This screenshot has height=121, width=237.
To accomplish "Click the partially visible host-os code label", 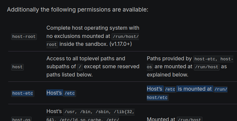I will (21, 119).
